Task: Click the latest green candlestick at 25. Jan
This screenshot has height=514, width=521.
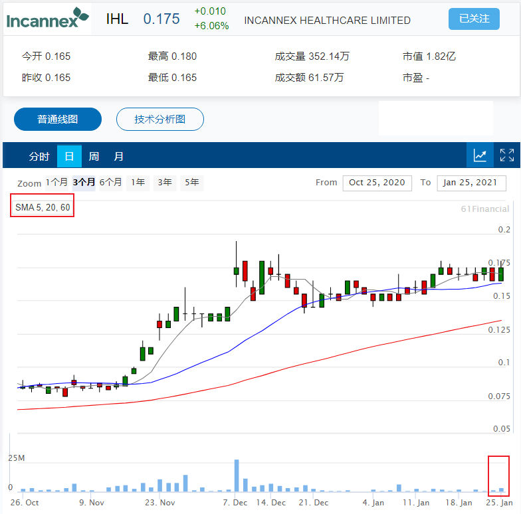Action: (501, 274)
